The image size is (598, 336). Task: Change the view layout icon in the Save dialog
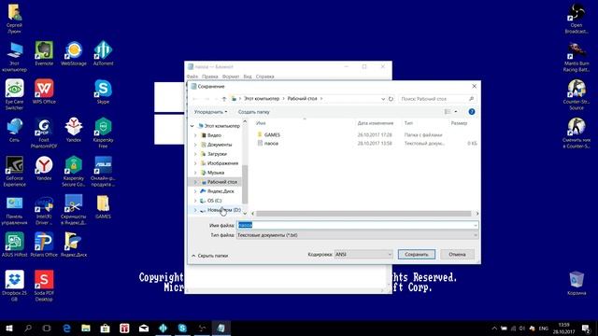(x=448, y=112)
